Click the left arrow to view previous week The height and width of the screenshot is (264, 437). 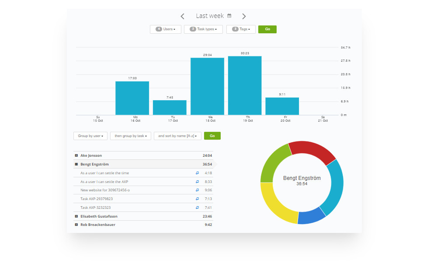[x=182, y=16]
